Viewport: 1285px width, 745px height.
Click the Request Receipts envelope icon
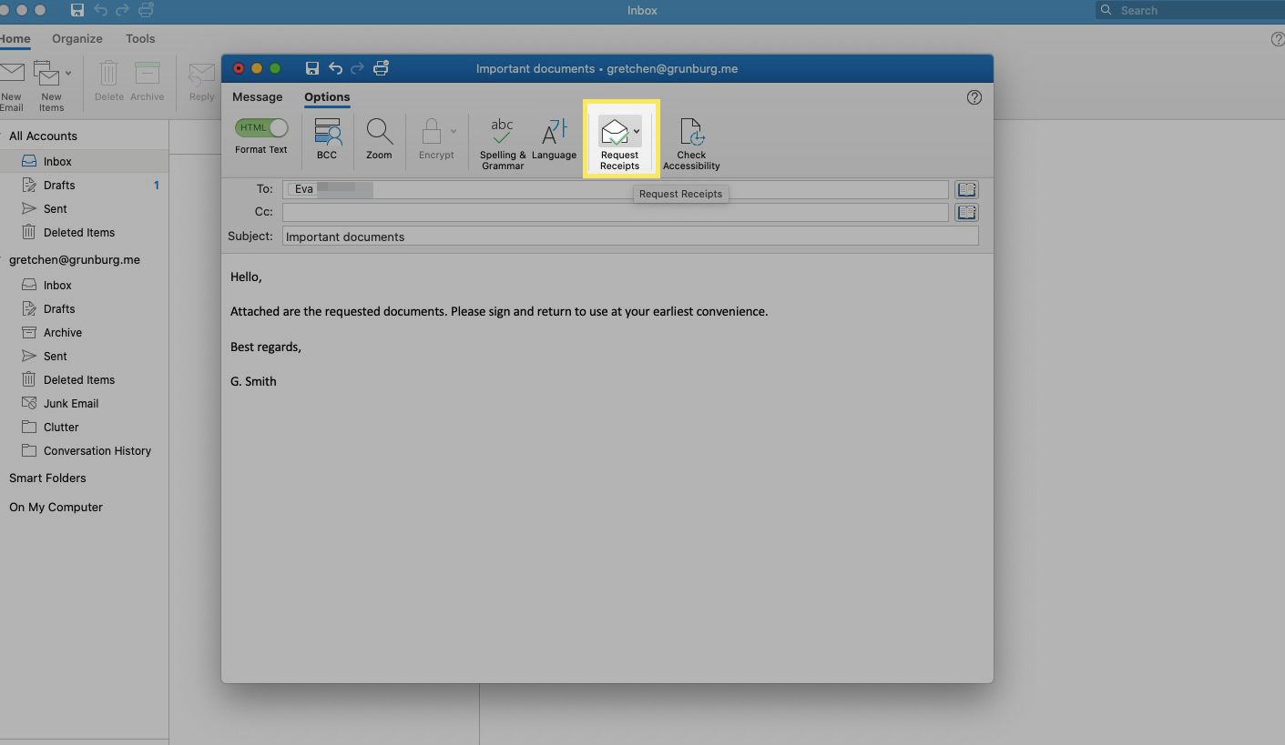click(x=615, y=133)
